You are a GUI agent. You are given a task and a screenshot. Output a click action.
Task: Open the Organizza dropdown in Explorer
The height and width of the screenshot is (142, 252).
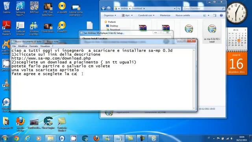pyautogui.click(x=110, y=15)
